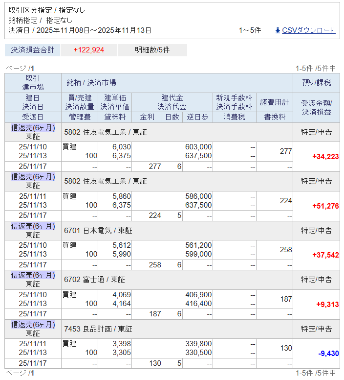
Task: Select the build amount 586,000
Action: point(198,196)
